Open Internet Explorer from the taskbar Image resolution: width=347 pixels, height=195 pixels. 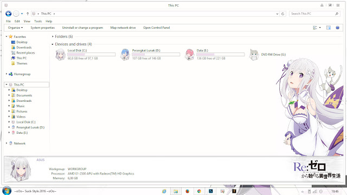164,191
